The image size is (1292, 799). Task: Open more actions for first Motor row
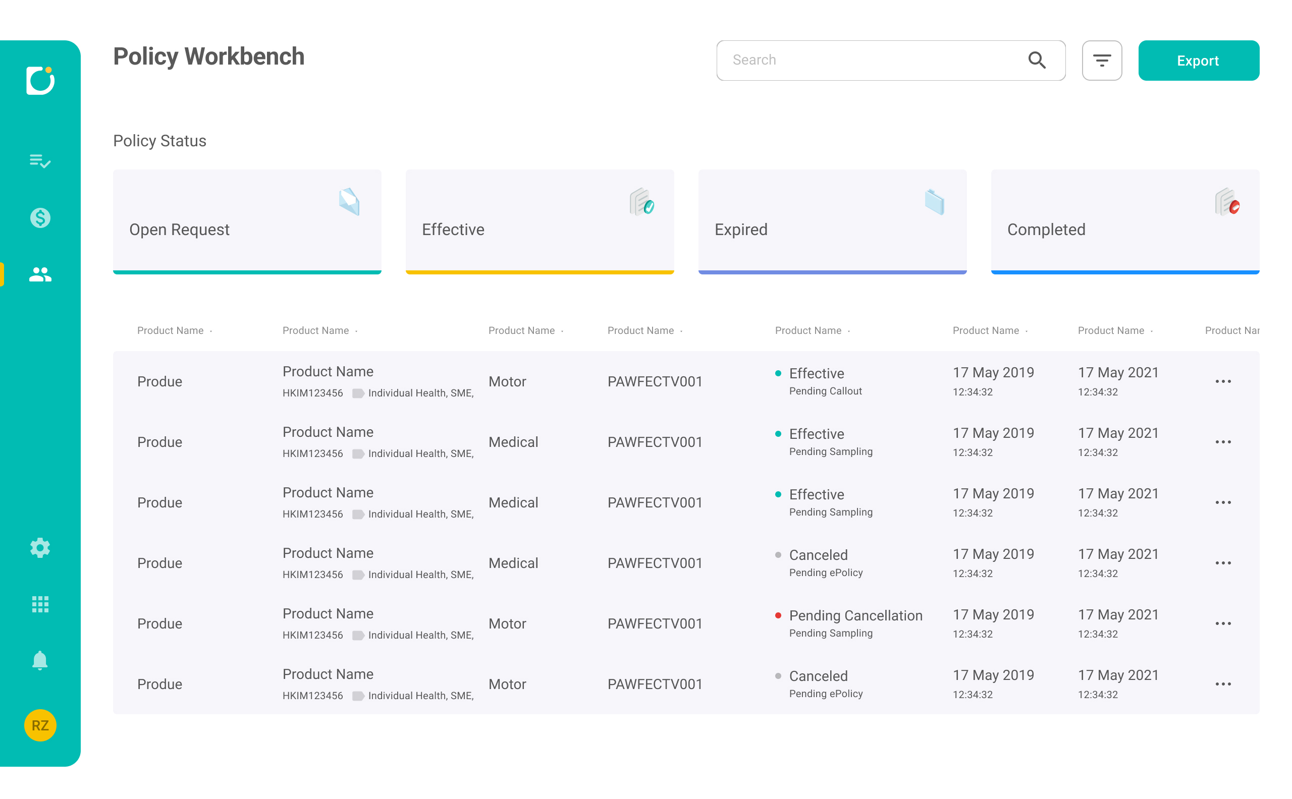1223,381
